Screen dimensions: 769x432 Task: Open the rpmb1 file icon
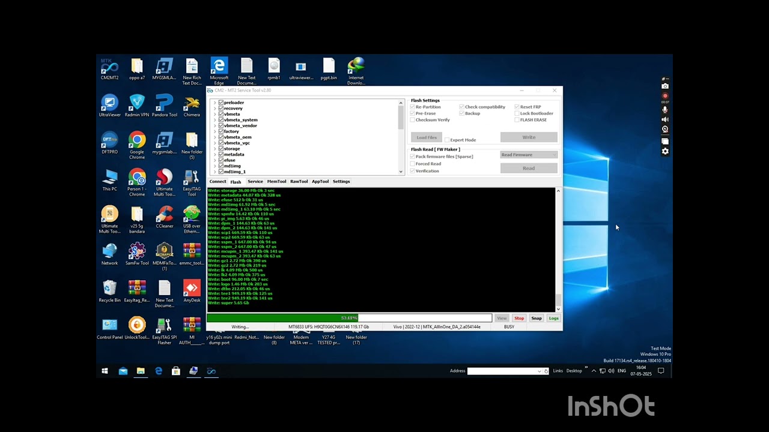[x=274, y=69]
